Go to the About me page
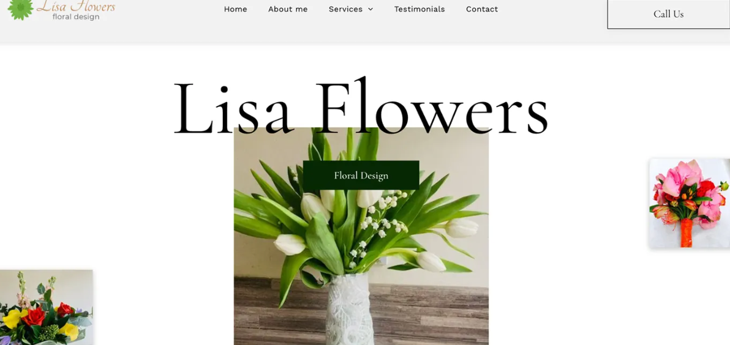Image resolution: width=730 pixels, height=345 pixels. coord(288,9)
